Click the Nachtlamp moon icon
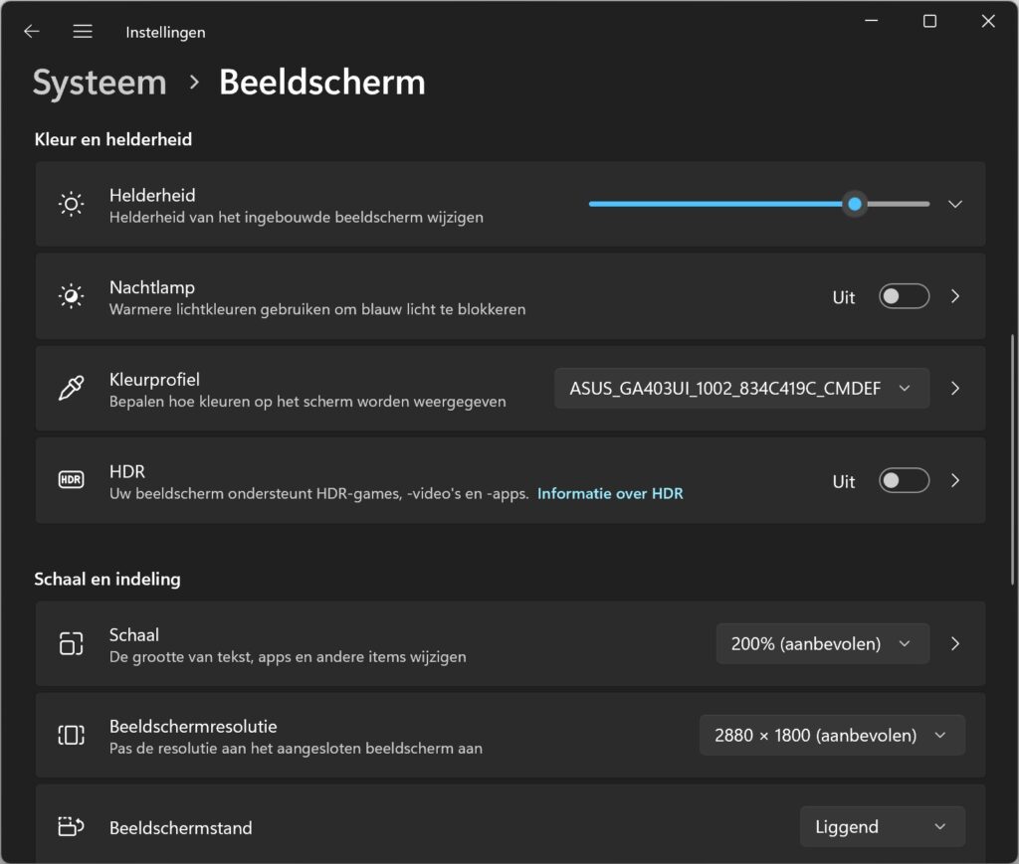This screenshot has height=864, width=1019. click(x=70, y=296)
